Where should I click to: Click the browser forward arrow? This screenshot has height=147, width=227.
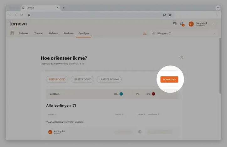tap(15, 15)
